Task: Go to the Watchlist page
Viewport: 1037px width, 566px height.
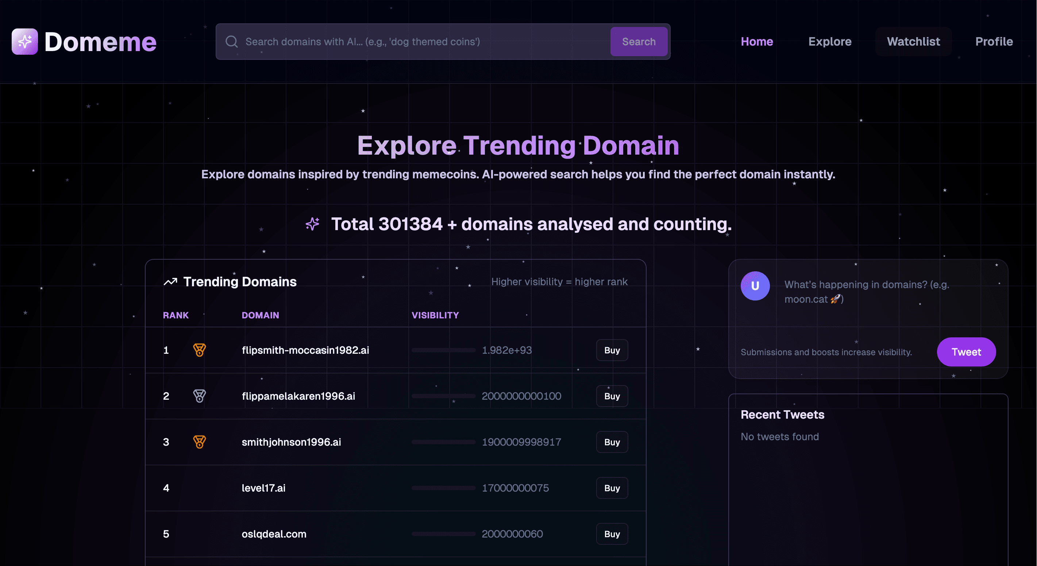Action: click(x=913, y=42)
